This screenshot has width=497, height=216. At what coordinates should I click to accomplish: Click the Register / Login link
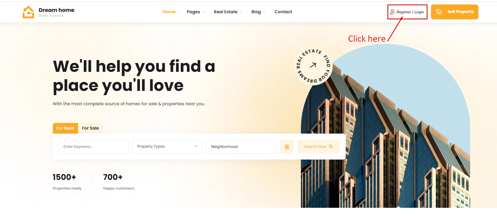tap(410, 12)
